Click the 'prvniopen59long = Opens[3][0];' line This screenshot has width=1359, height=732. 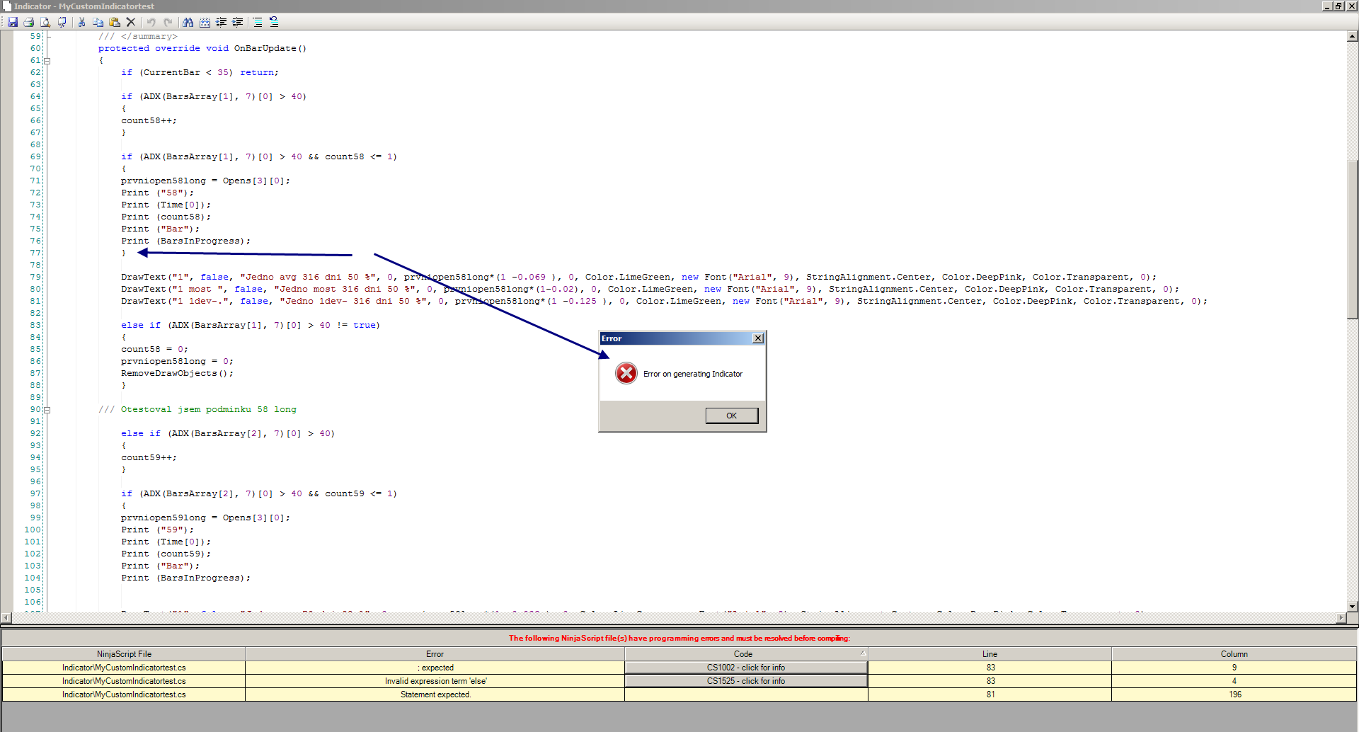(x=205, y=517)
